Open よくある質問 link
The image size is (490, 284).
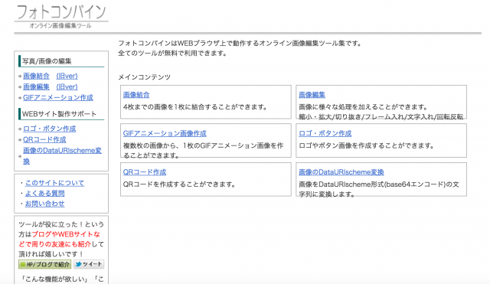click(x=44, y=194)
